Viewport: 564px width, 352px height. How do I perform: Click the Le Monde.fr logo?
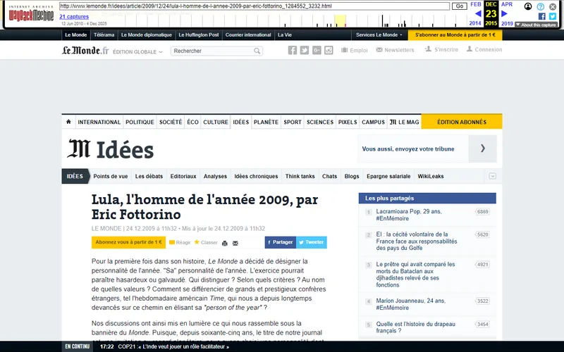tap(85, 50)
